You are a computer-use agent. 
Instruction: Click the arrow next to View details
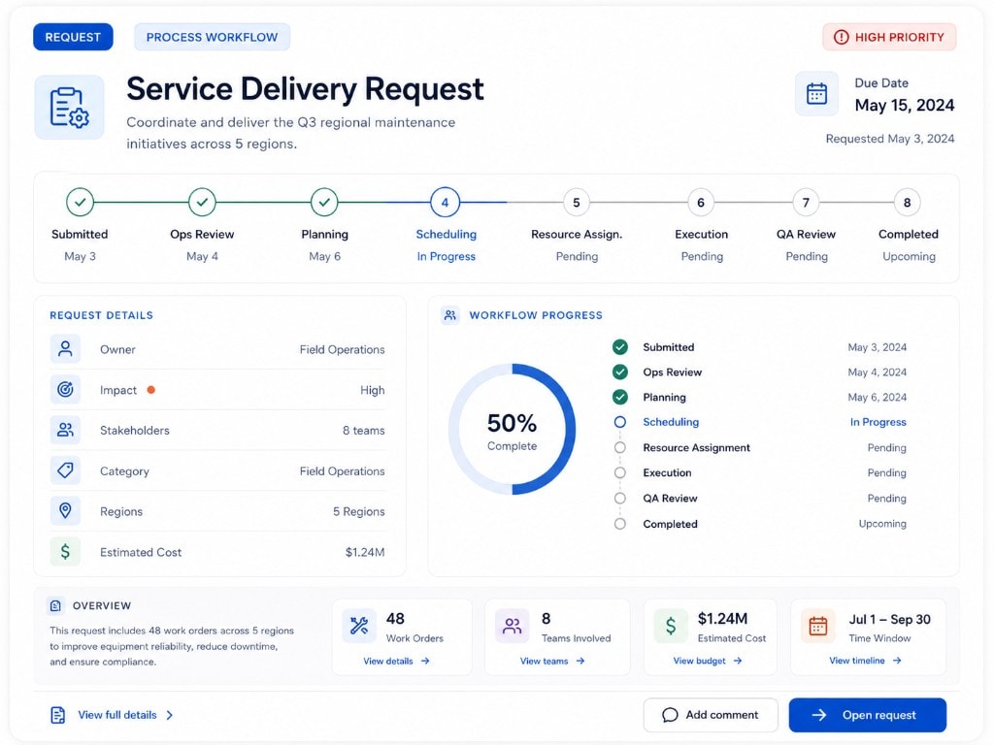(x=425, y=661)
